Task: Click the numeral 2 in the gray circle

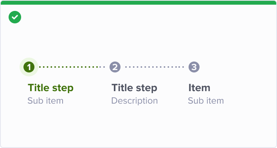Action: pyautogui.click(x=115, y=67)
